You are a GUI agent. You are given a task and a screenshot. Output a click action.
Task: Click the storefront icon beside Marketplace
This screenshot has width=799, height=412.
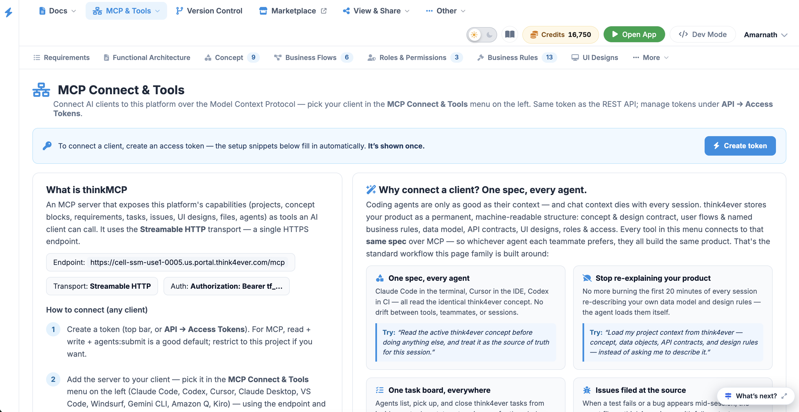point(263,11)
